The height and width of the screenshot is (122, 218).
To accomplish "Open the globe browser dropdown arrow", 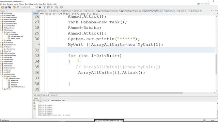I will [42, 7].
